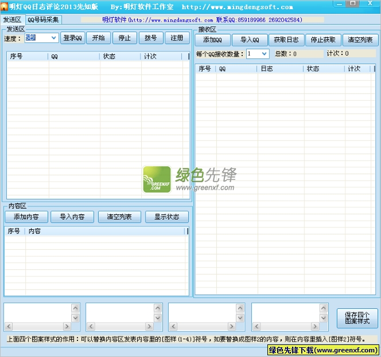Open the 速度 dropdown
Image resolution: width=381 pixels, height=357 pixels.
click(x=54, y=38)
